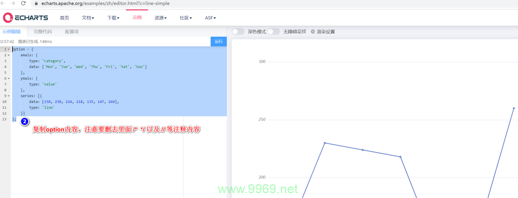Click the 运行 run button

coord(219,41)
